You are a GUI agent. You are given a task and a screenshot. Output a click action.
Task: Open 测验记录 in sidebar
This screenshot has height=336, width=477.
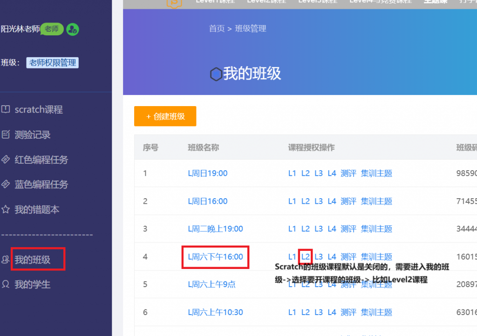click(33, 134)
